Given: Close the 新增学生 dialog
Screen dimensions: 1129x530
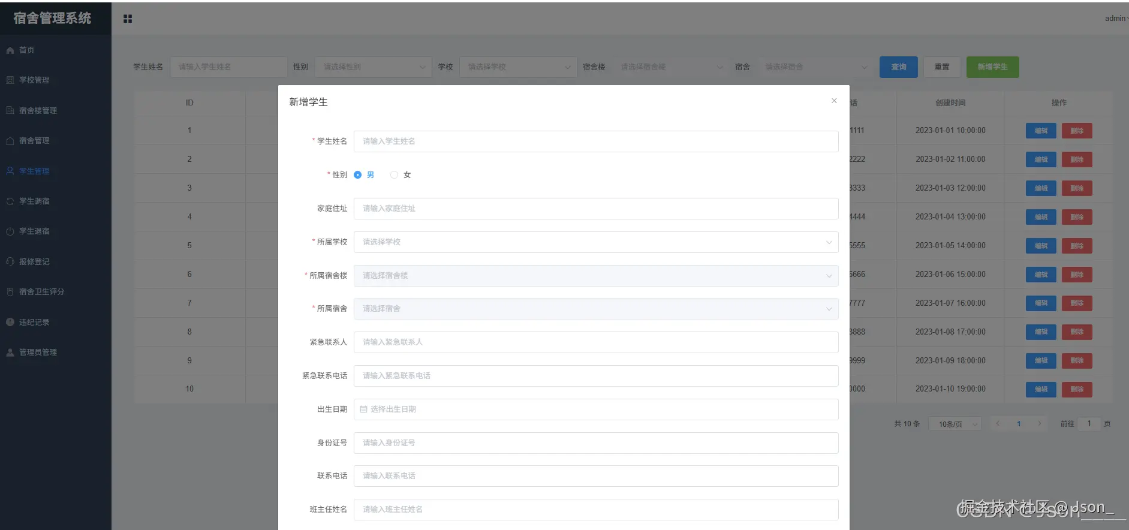Looking at the screenshot, I should point(834,101).
